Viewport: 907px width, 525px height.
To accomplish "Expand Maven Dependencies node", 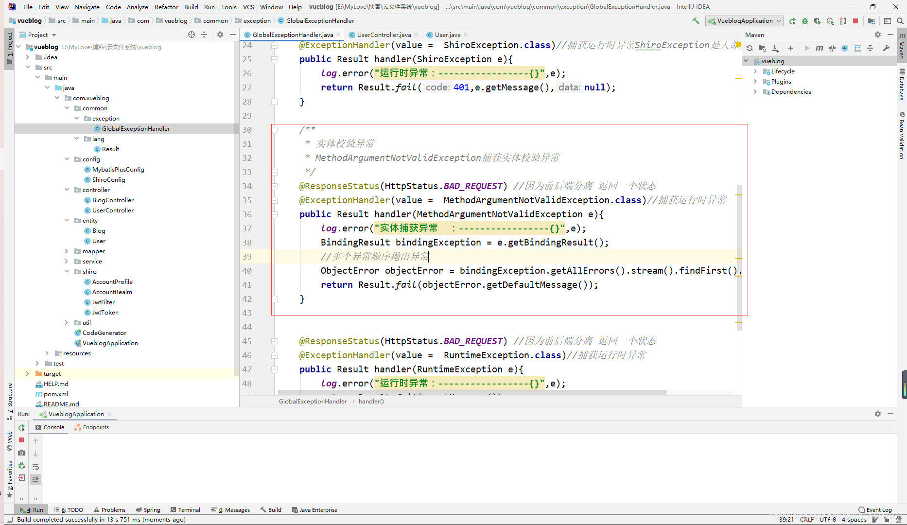I will (x=755, y=92).
